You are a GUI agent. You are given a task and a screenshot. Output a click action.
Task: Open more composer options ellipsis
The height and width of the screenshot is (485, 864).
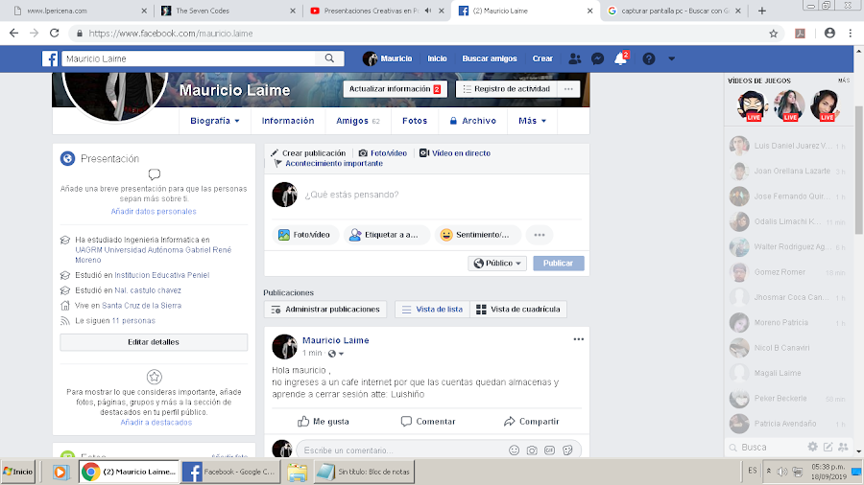[x=539, y=235]
